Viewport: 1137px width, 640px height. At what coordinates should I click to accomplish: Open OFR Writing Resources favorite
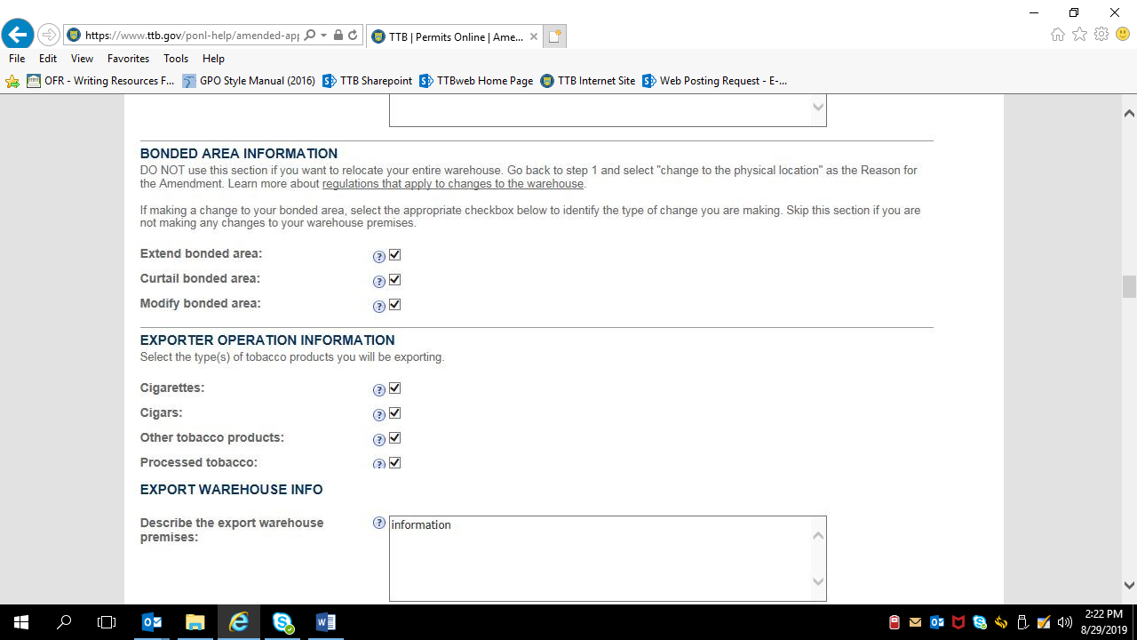(x=100, y=81)
